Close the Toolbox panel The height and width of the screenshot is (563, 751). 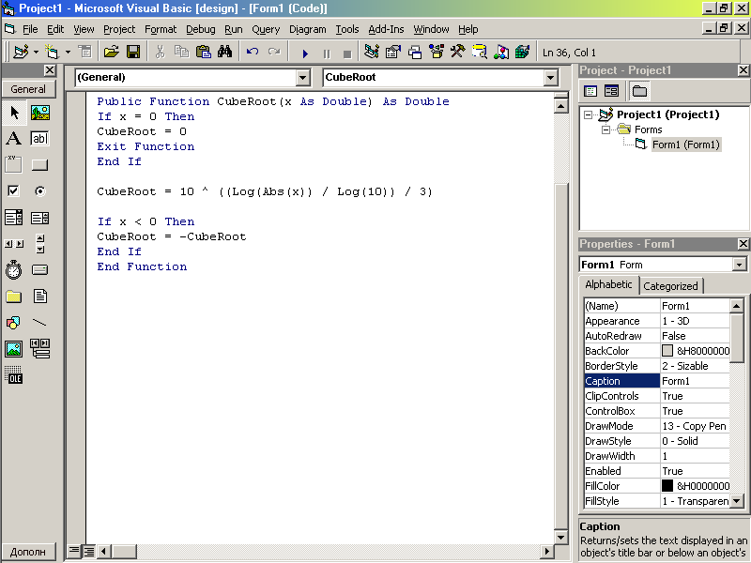click(50, 70)
